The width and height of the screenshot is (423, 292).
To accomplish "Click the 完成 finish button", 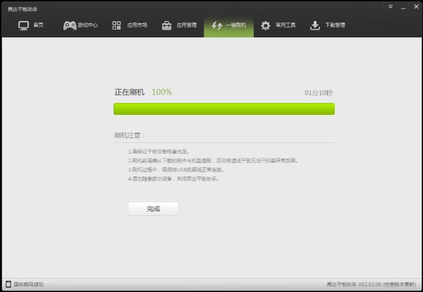I will [x=153, y=209].
